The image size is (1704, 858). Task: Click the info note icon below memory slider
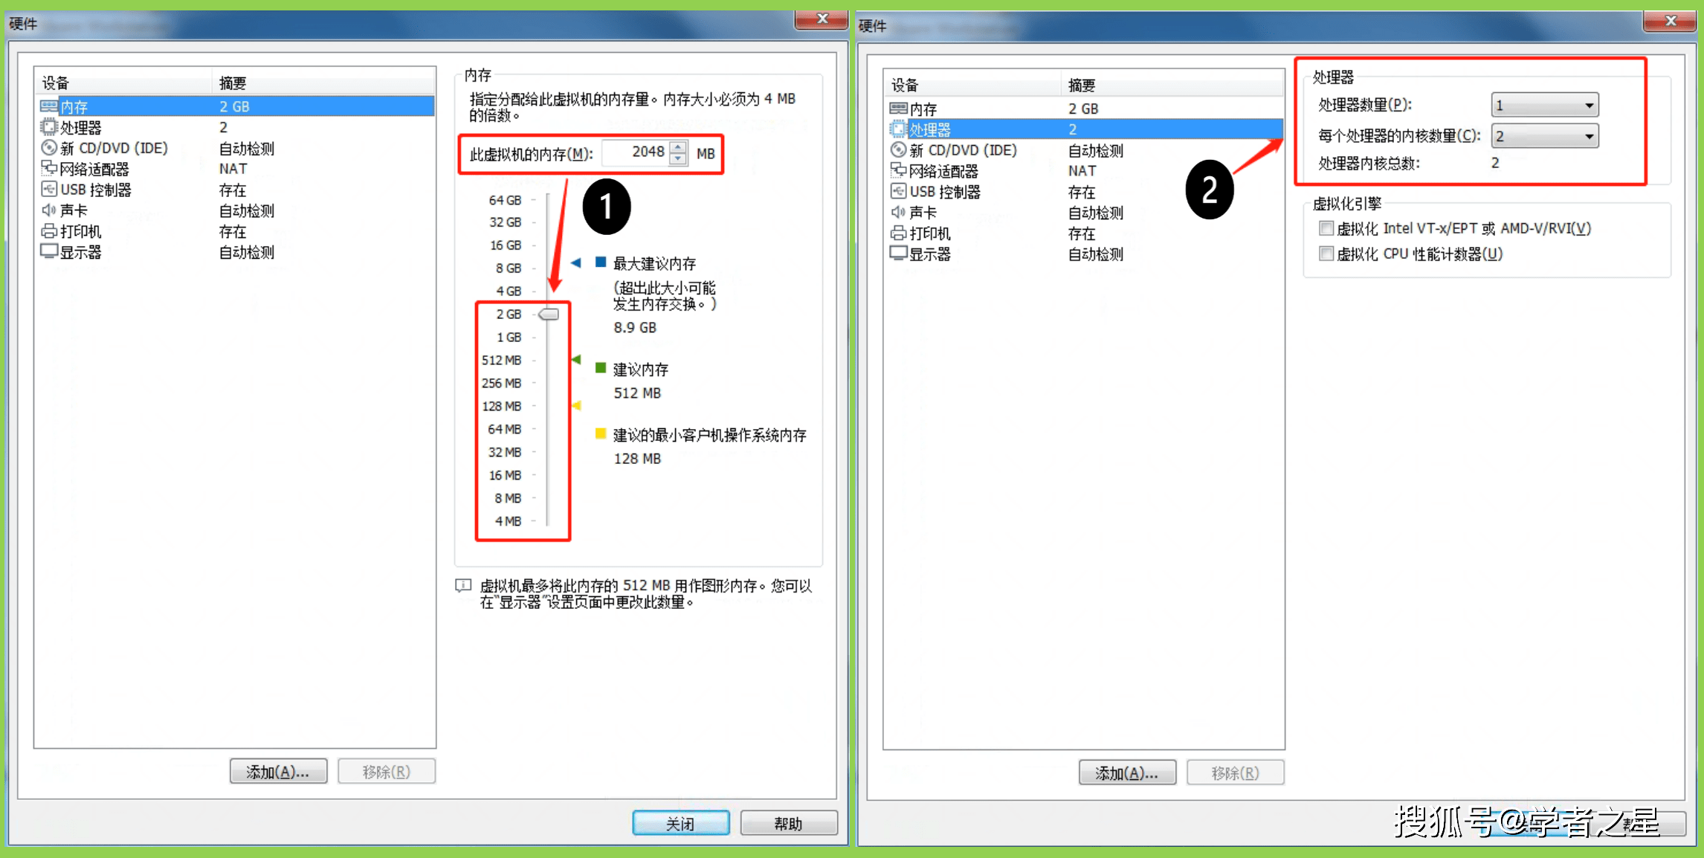[x=463, y=586]
